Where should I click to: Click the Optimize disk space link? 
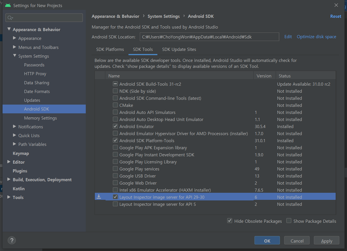coord(316,37)
